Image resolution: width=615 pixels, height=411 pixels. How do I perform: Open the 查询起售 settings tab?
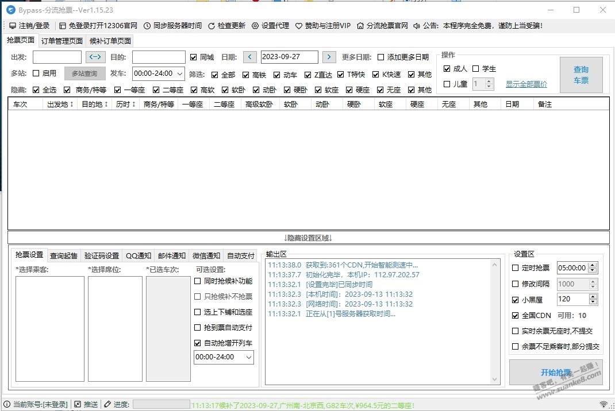(64, 256)
